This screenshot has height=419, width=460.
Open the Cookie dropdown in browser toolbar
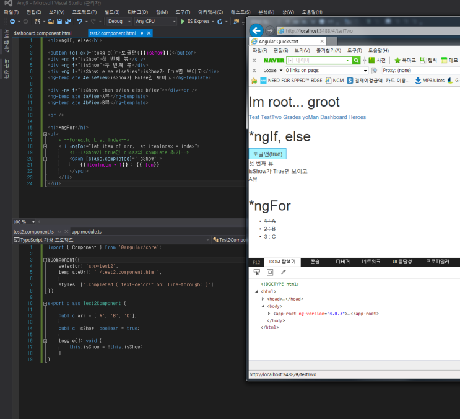(x=280, y=71)
